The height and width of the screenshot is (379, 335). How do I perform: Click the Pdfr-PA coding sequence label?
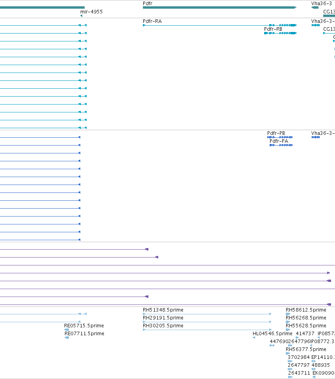tap(279, 141)
